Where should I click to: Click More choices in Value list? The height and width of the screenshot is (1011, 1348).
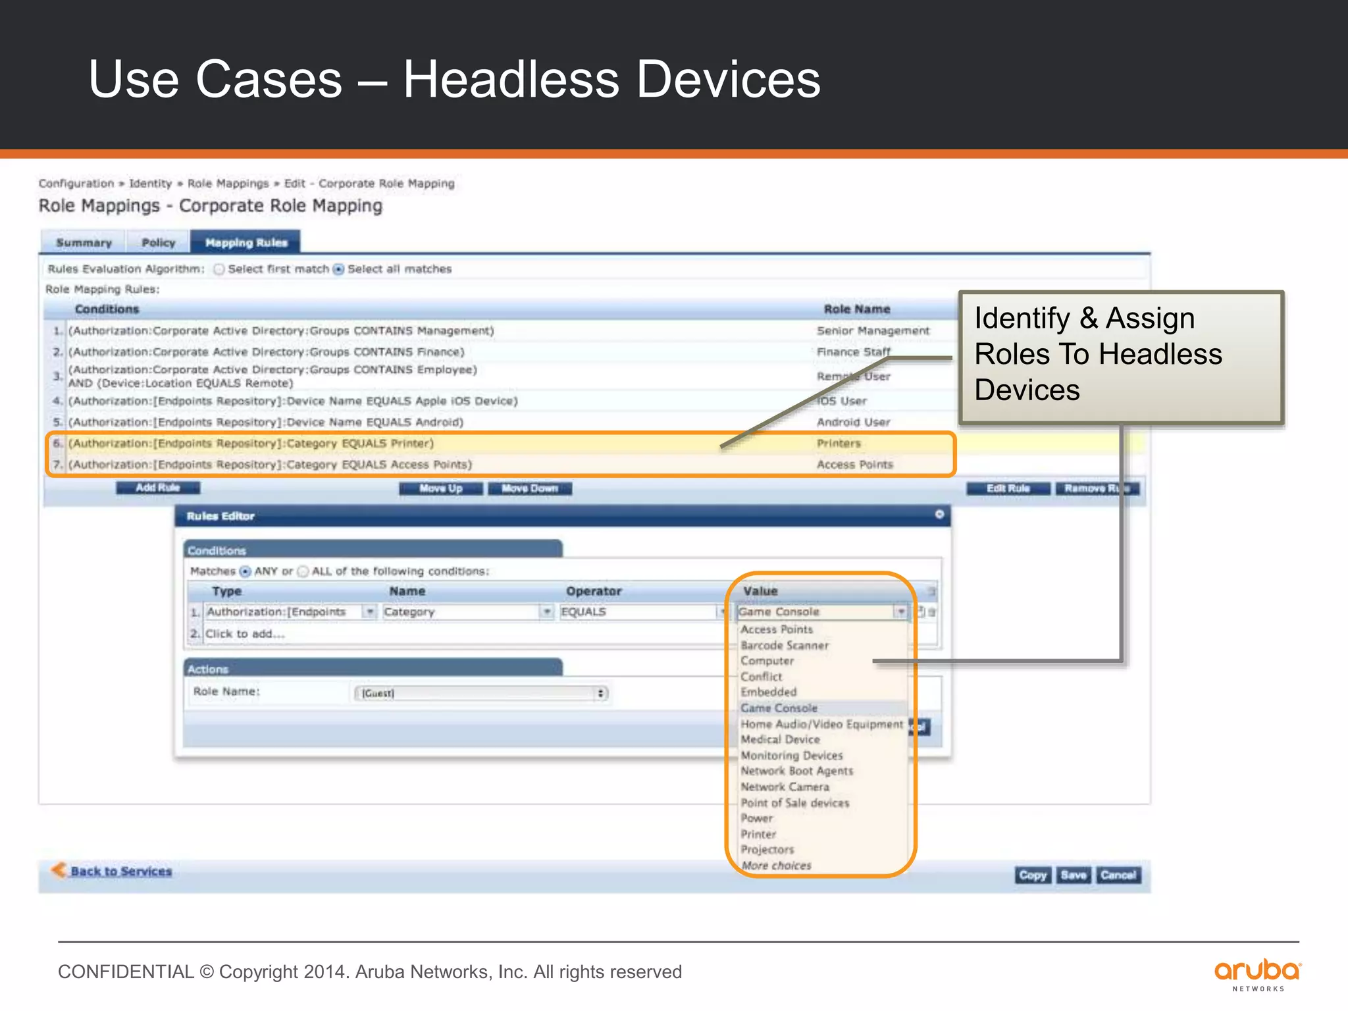777,866
